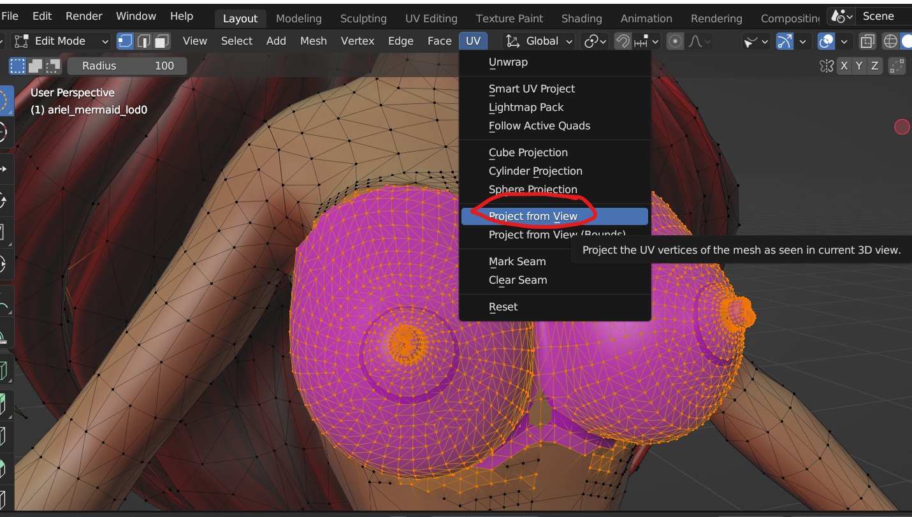Viewport: 912px width, 517px height.
Task: Select the Move tool
Action: pyautogui.click(x=5, y=169)
